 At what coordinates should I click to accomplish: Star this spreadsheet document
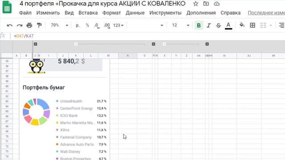pyautogui.click(x=195, y=4)
